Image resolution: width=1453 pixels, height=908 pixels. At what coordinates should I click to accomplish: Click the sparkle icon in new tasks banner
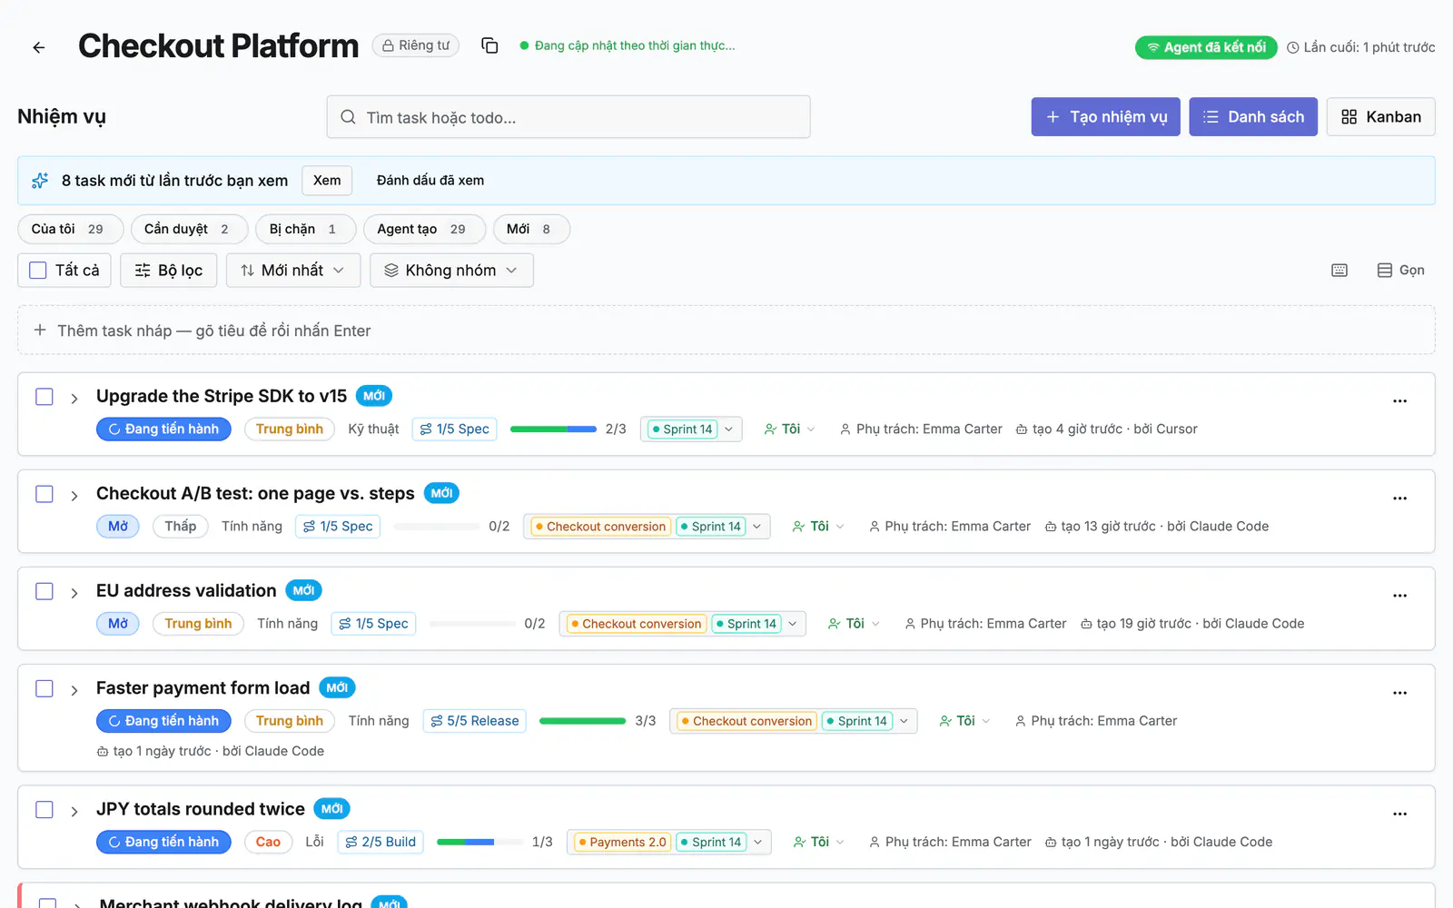(40, 181)
